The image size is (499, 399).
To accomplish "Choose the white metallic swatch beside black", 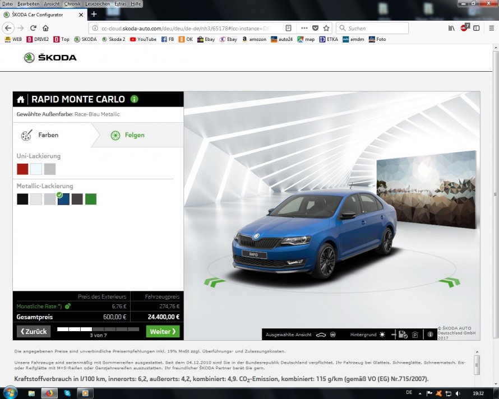I will tap(36, 199).
